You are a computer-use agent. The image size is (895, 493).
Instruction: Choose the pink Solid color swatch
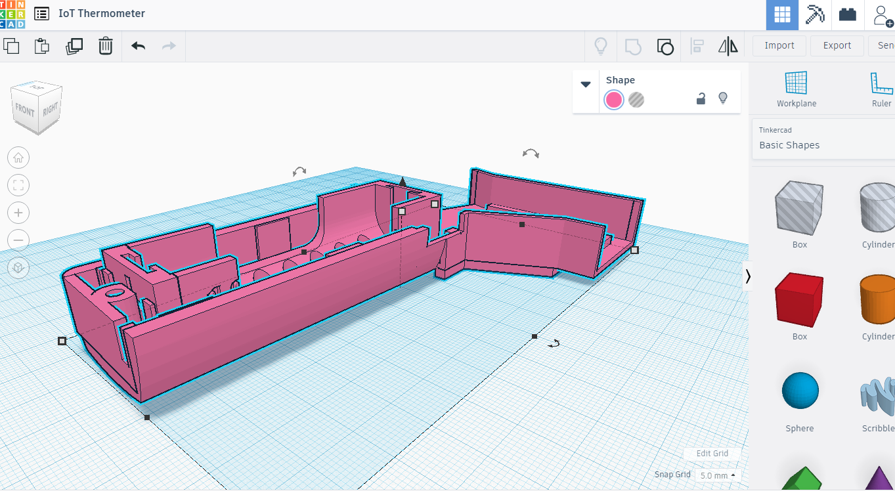pos(614,100)
